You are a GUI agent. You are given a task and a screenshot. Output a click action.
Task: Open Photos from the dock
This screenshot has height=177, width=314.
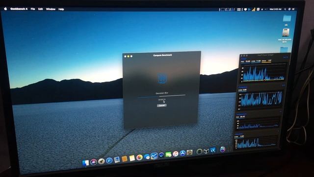point(139,157)
